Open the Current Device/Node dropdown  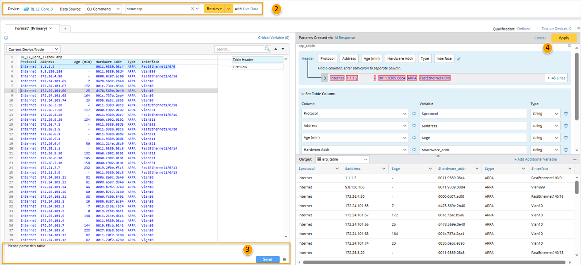(33, 49)
